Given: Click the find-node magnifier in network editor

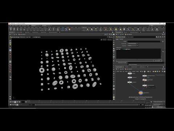Looking at the screenshot, I should [163, 72].
